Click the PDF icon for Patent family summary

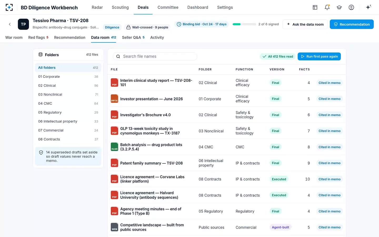click(114, 163)
